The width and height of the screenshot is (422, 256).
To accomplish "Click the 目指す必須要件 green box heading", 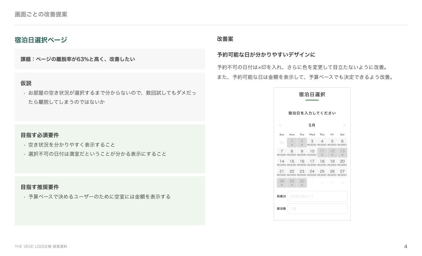I will (40, 135).
